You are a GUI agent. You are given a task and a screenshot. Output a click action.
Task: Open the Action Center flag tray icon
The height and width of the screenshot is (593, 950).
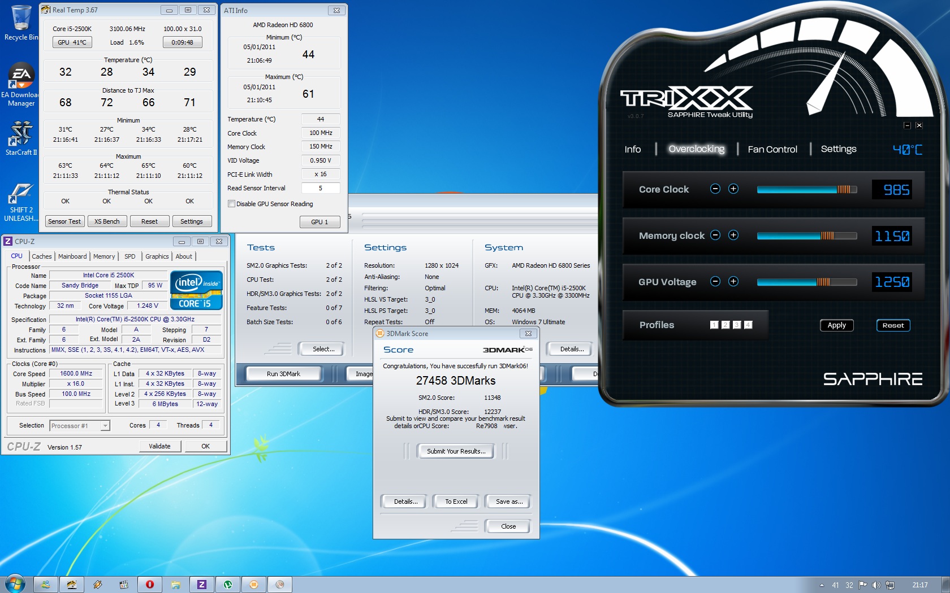pos(862,585)
